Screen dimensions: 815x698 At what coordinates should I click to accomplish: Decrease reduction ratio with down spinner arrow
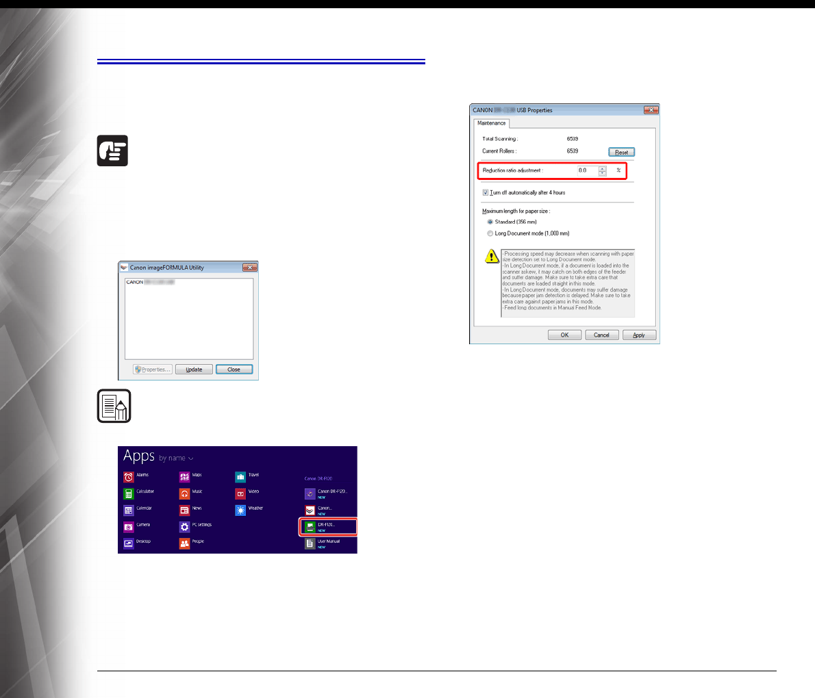click(x=602, y=173)
